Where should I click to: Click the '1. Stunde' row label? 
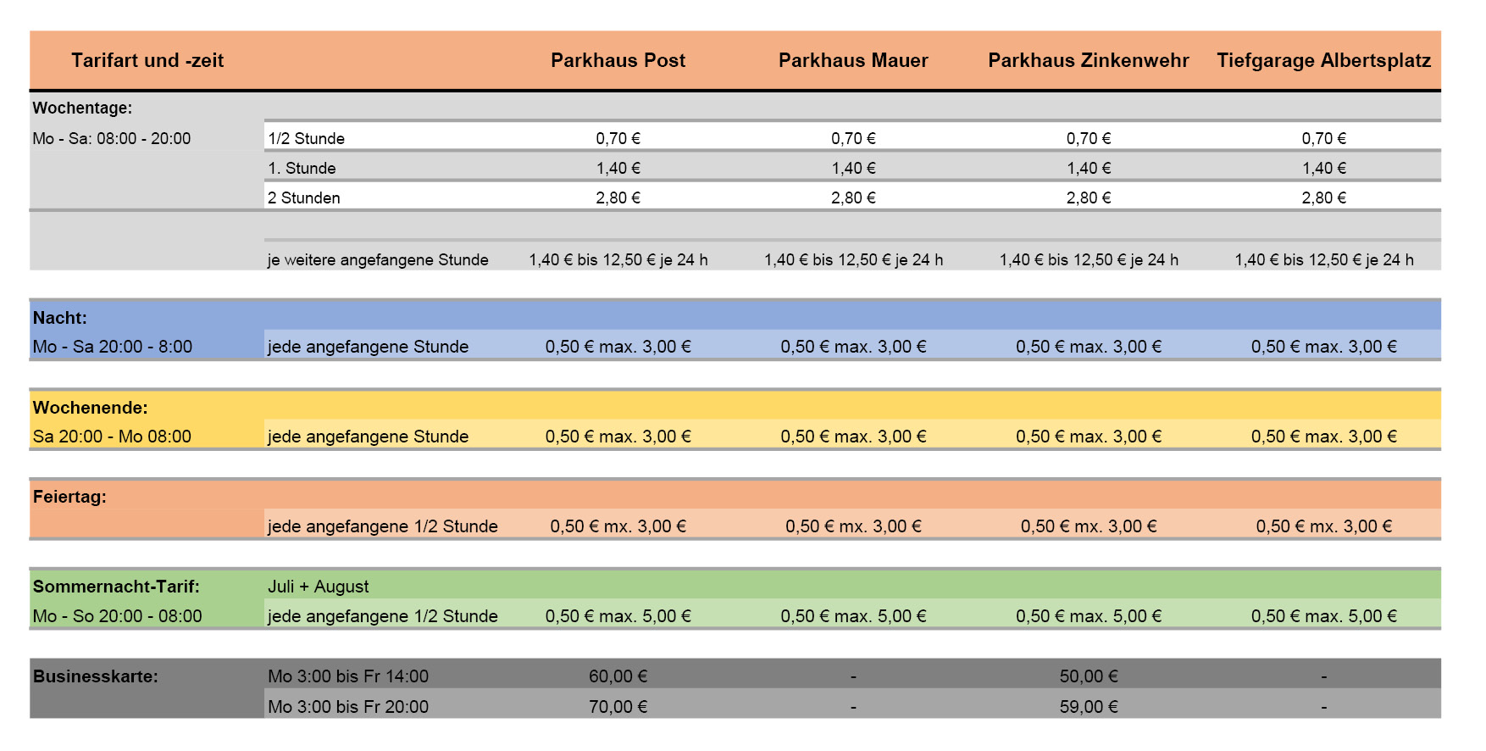click(302, 168)
